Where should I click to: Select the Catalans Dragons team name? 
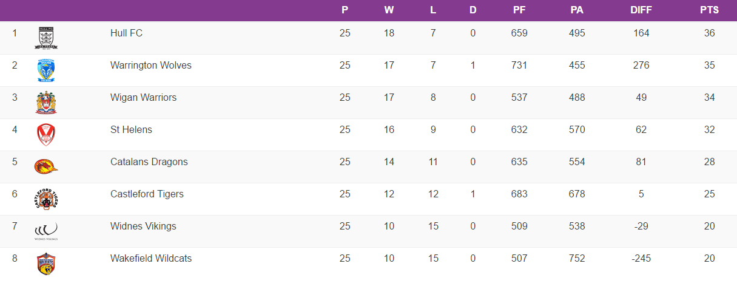tap(149, 162)
